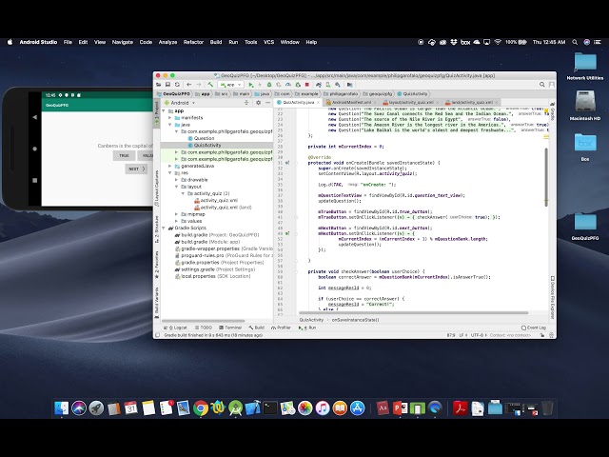Screen dimensions: 609x457
Task: Click the scroll from source icon
Action: tap(246, 103)
